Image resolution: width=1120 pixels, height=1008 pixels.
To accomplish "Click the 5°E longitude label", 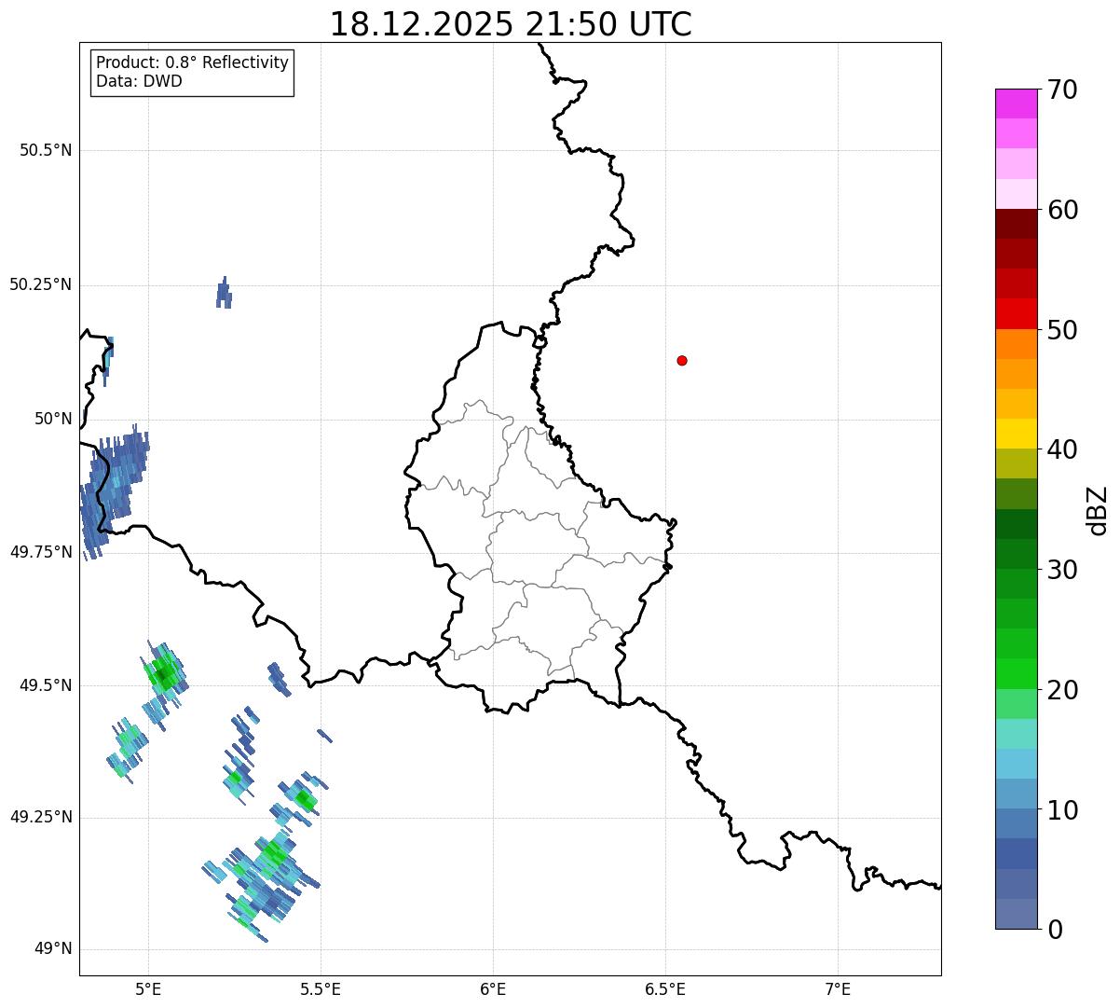I will [148, 989].
